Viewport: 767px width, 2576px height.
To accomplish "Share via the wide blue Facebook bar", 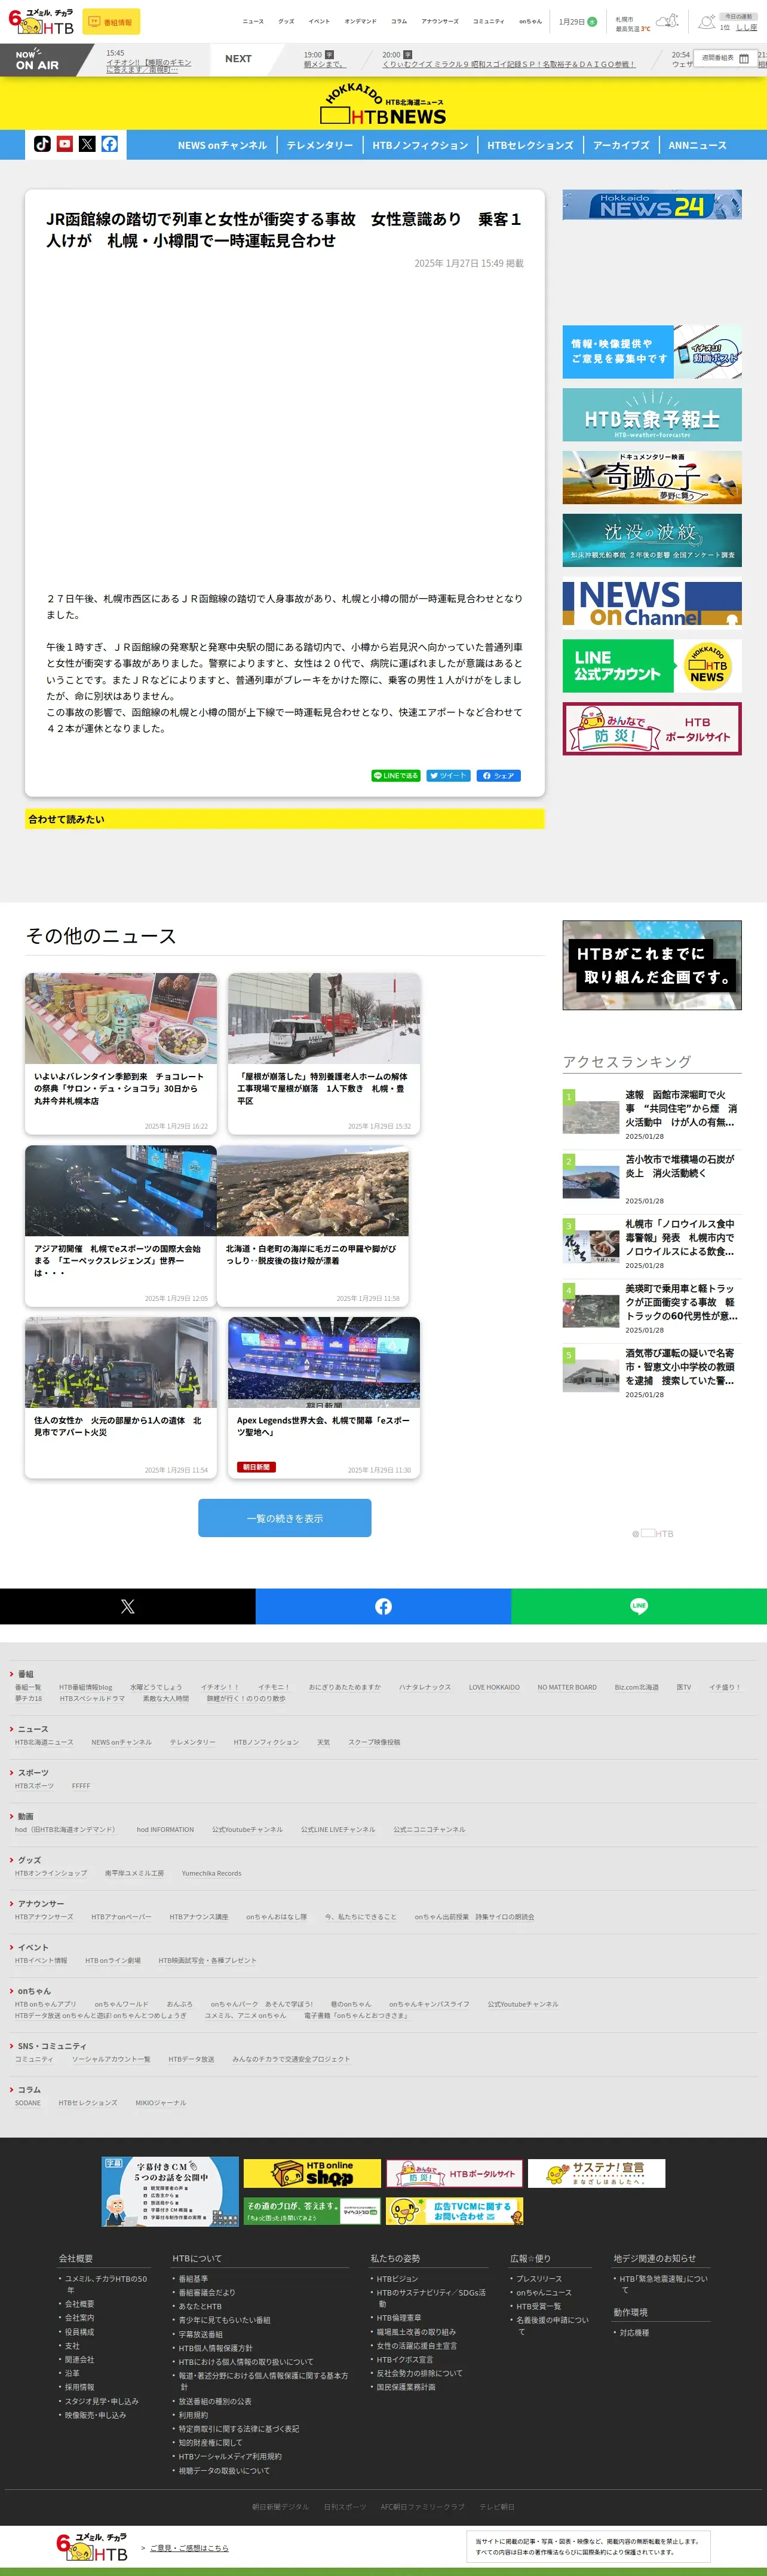I will coord(383,1606).
